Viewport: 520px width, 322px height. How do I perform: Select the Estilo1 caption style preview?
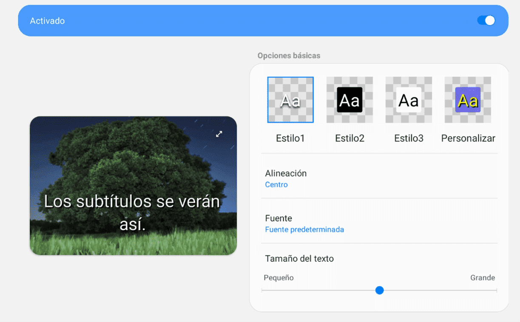[x=290, y=100]
